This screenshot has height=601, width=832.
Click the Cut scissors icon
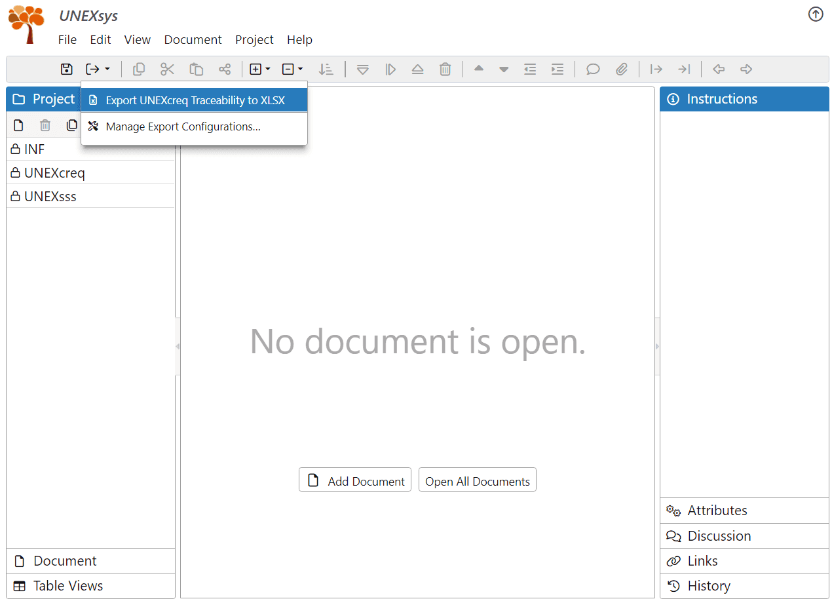[167, 69]
